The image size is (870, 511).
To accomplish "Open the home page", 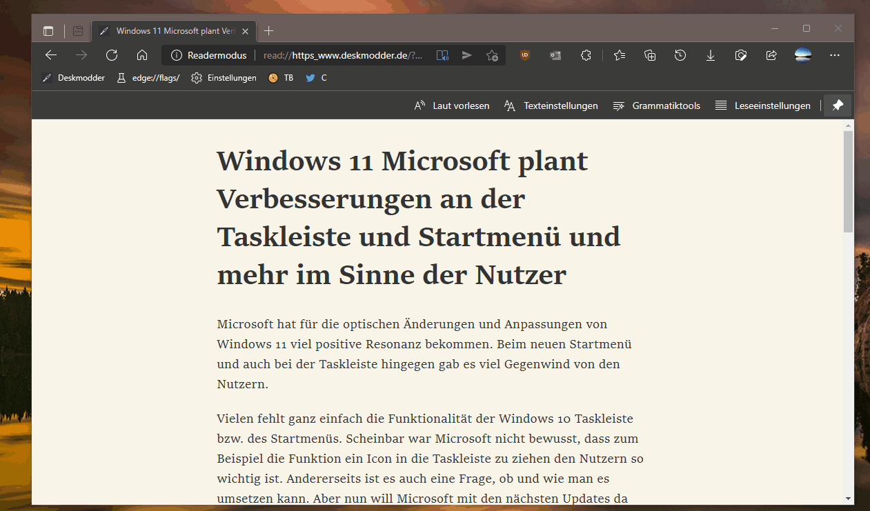I will [x=142, y=55].
